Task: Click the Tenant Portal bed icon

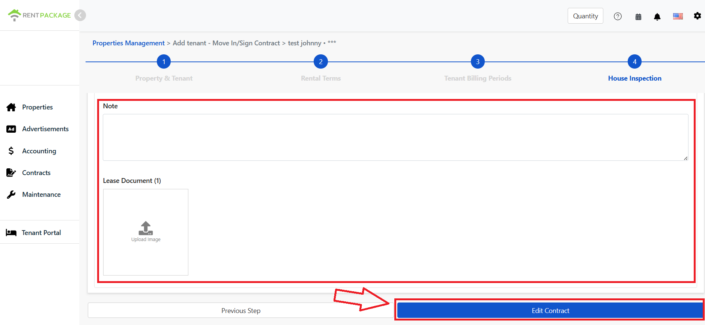Action: pos(11,233)
